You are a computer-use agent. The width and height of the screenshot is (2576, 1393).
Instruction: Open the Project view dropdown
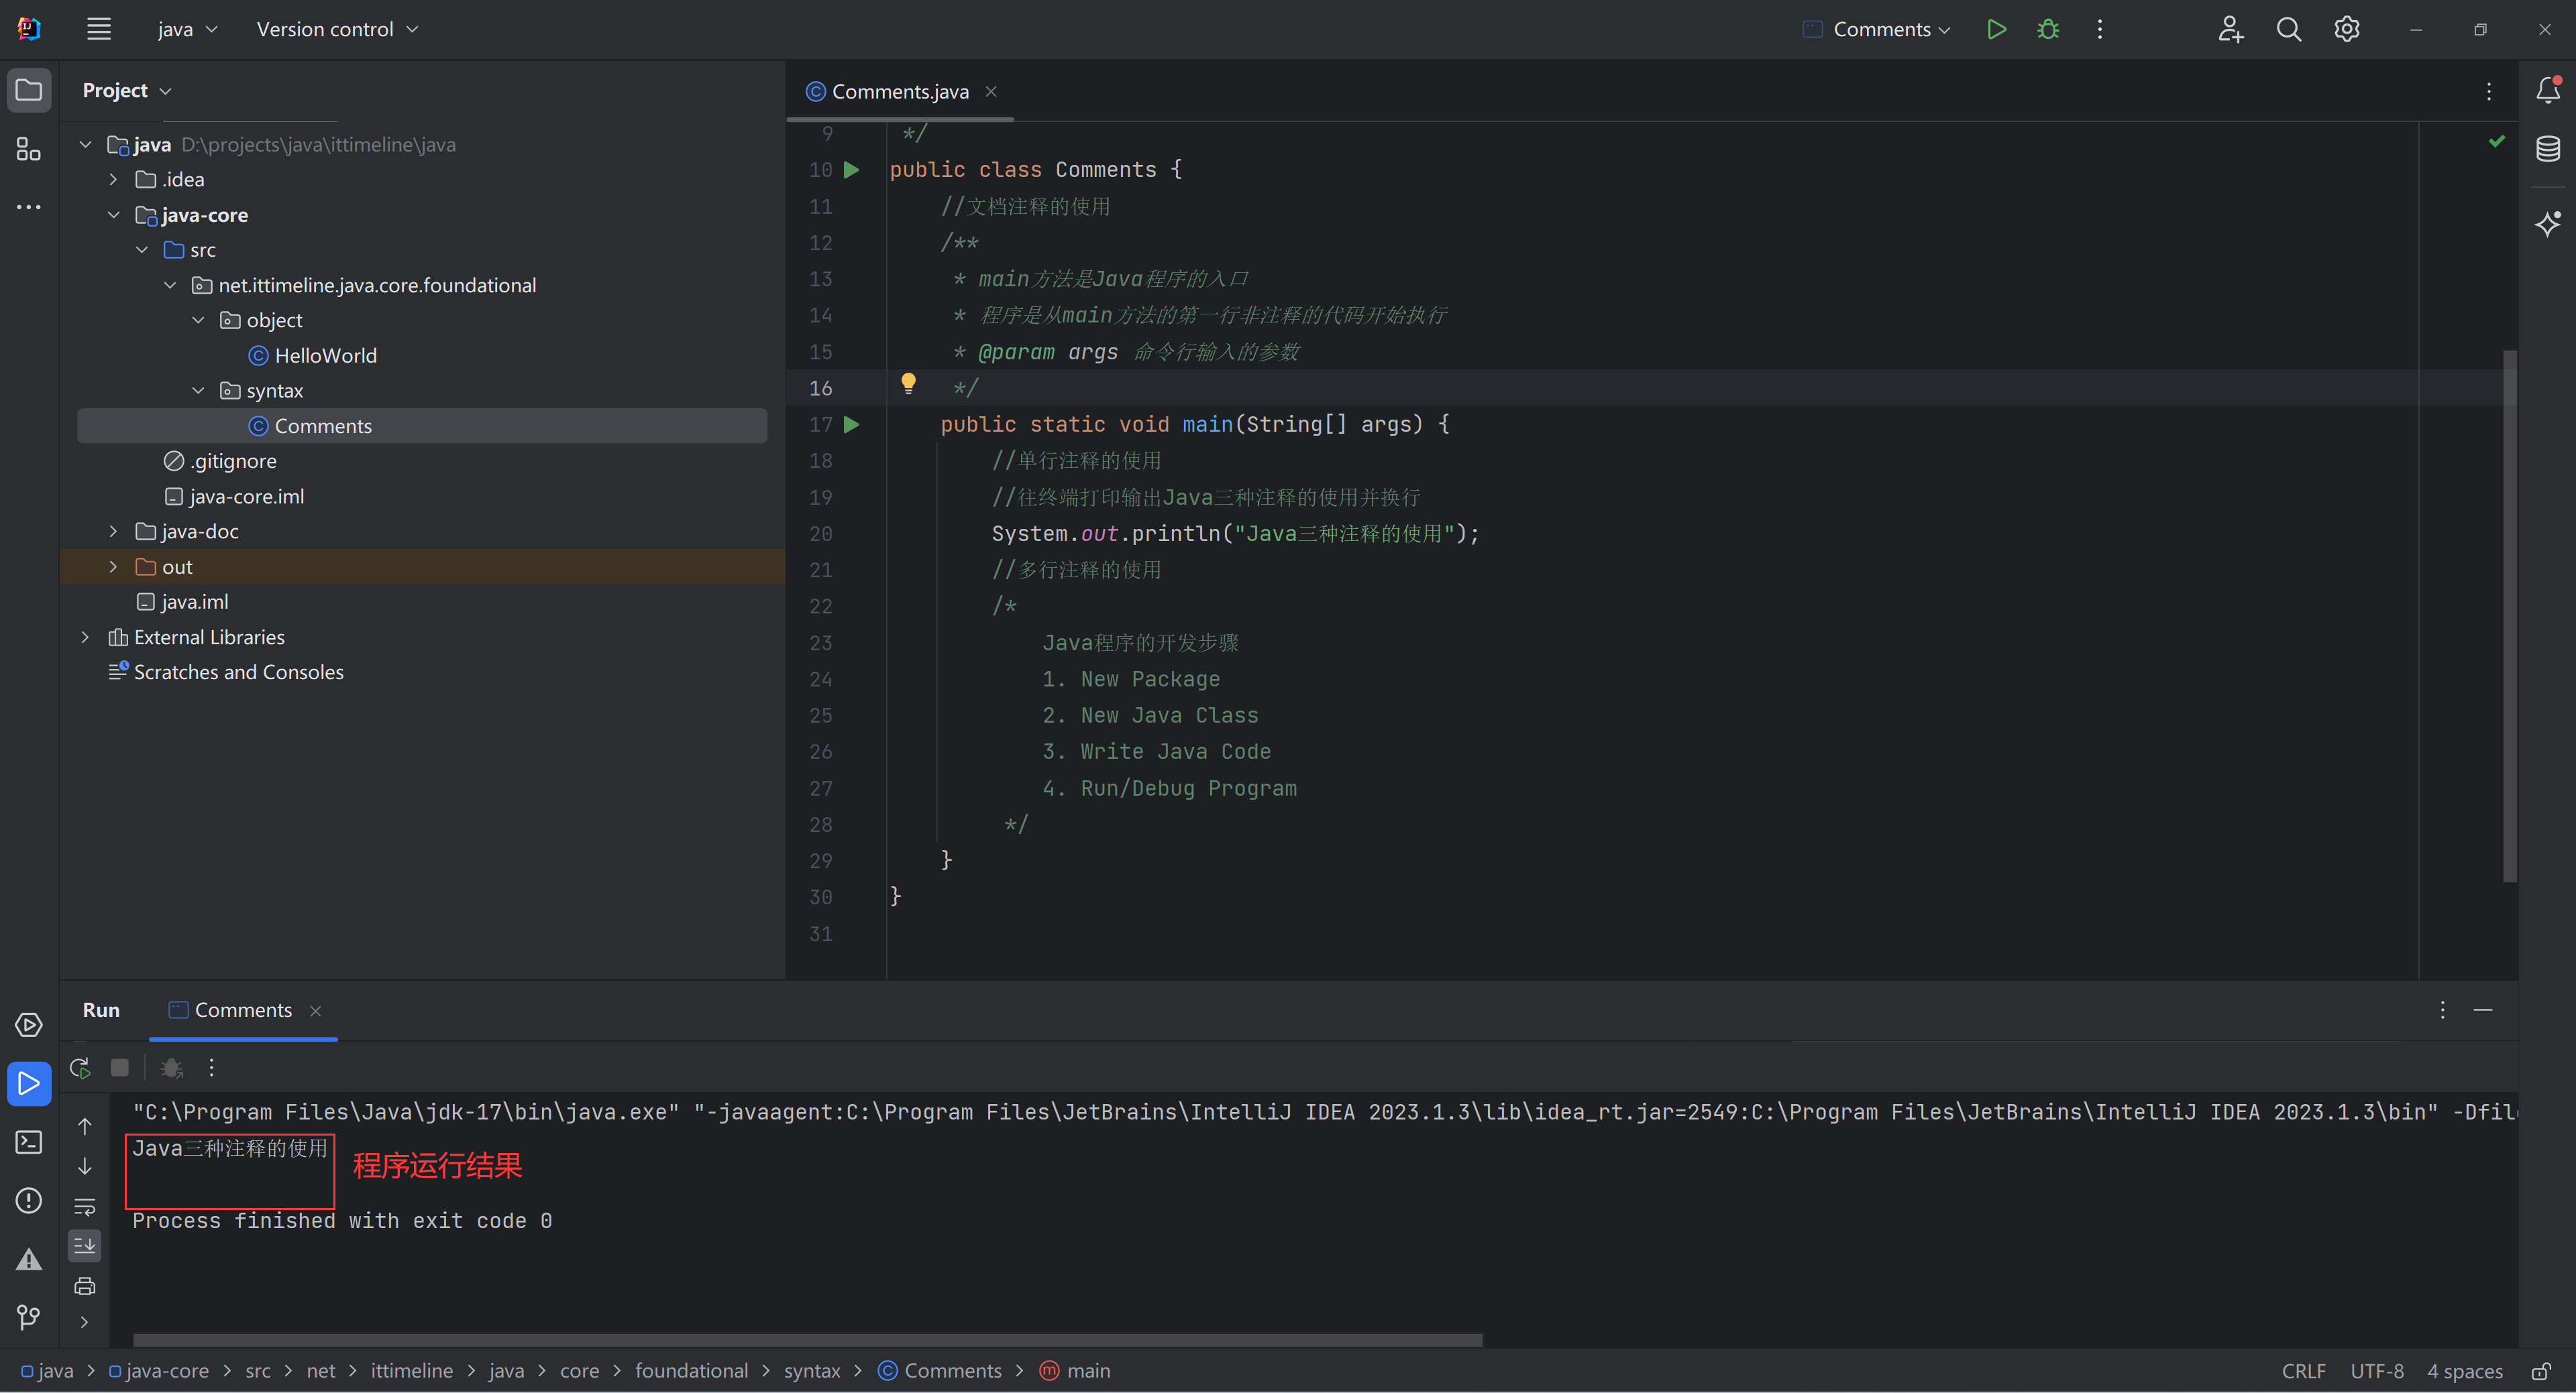click(x=127, y=91)
